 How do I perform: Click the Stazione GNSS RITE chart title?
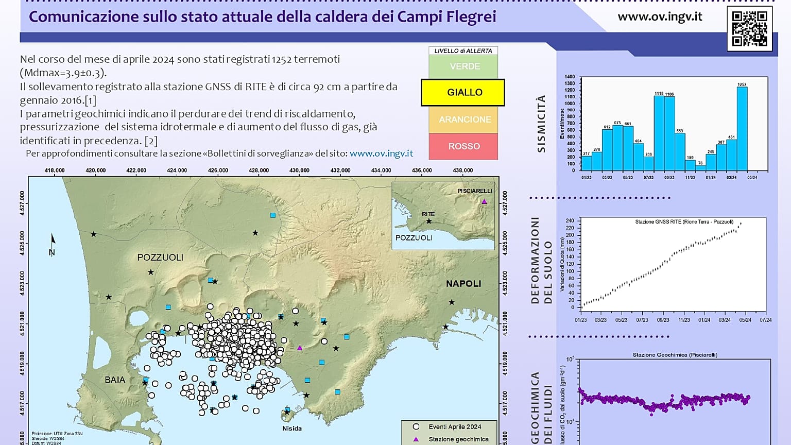pyautogui.click(x=684, y=222)
